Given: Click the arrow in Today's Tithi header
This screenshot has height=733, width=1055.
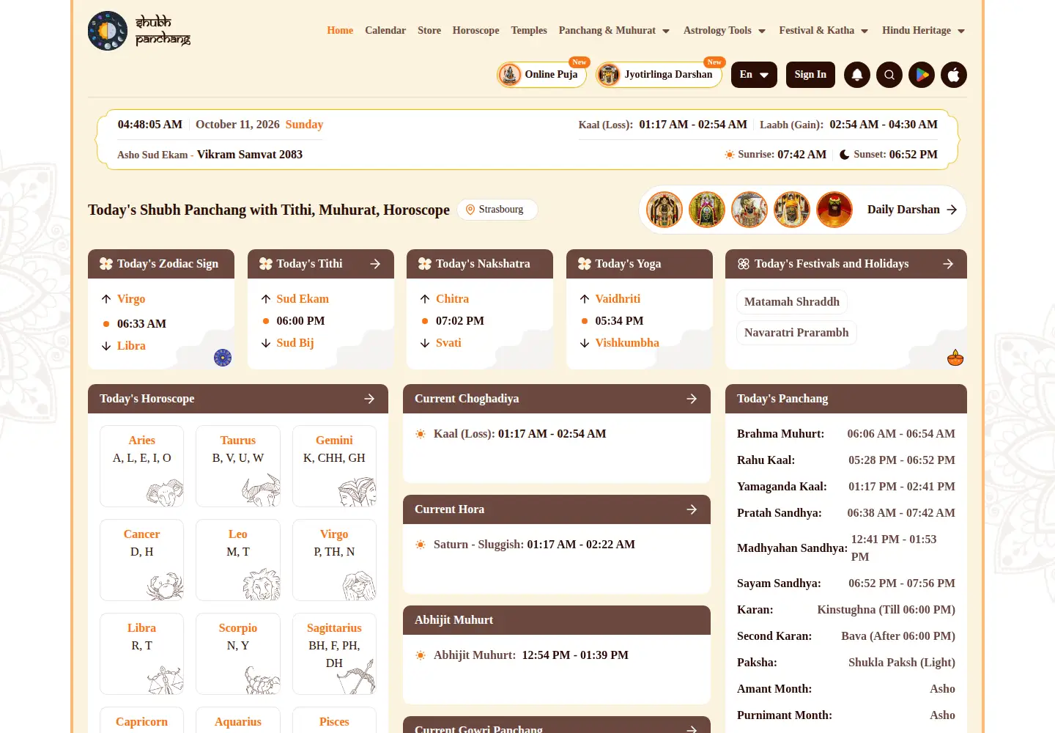Looking at the screenshot, I should click(375, 264).
